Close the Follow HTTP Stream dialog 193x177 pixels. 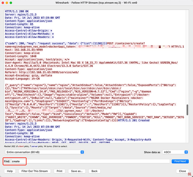[x=182, y=171]
